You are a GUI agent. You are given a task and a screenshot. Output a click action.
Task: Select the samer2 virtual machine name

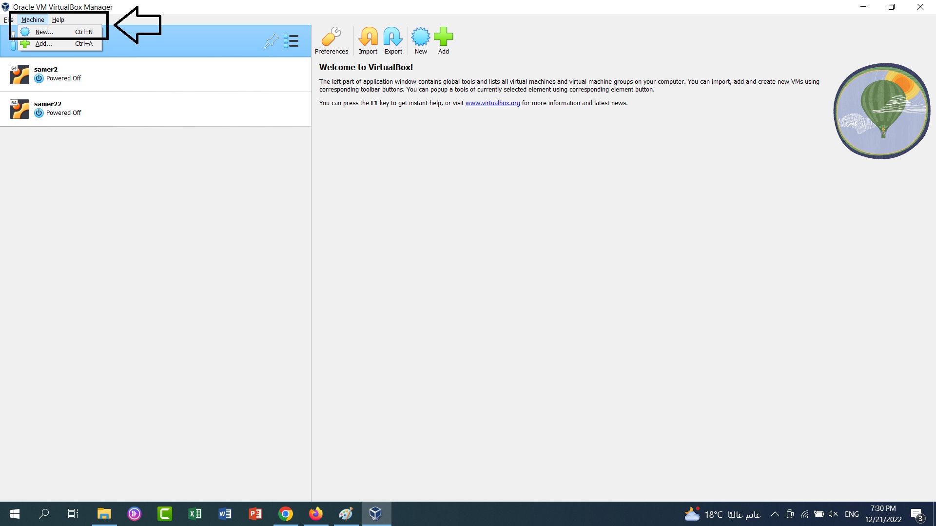pyautogui.click(x=46, y=70)
